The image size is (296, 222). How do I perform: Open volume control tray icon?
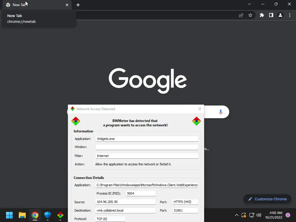pos(259,215)
